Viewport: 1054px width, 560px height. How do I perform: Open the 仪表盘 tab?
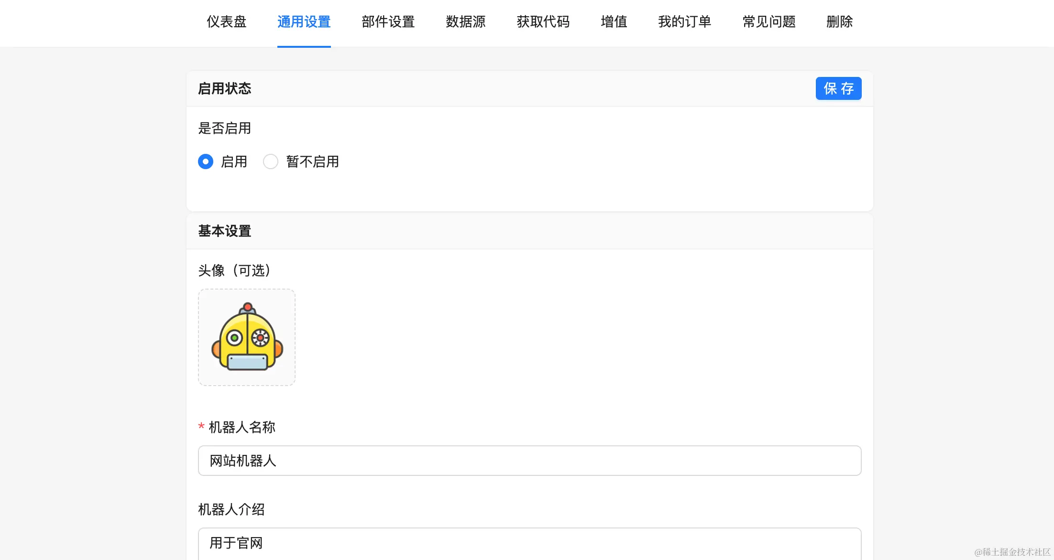(x=226, y=22)
